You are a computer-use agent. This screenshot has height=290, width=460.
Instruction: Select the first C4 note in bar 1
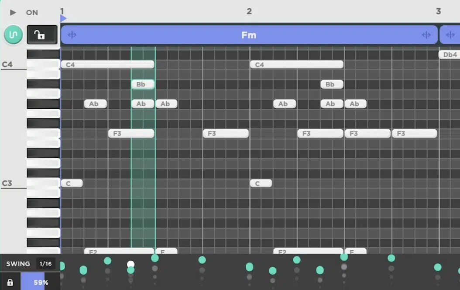tap(107, 65)
